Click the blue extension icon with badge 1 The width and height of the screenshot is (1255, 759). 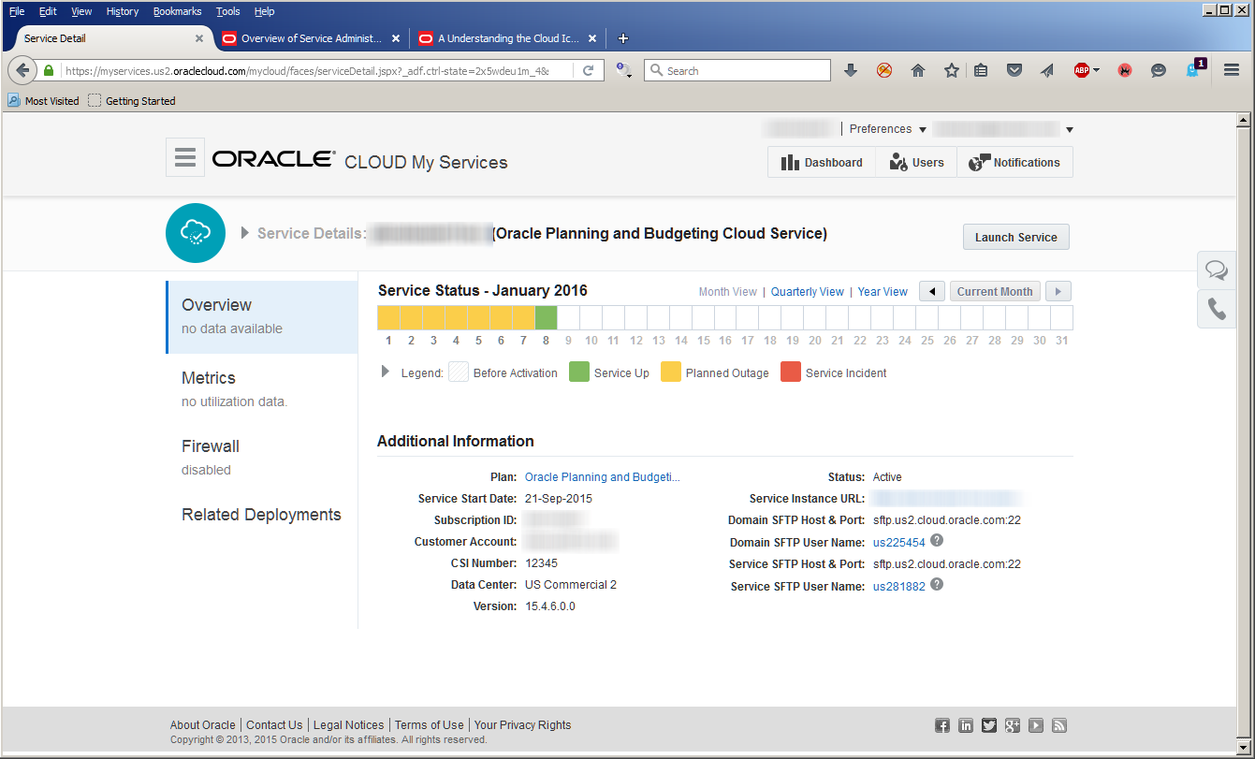(1194, 69)
